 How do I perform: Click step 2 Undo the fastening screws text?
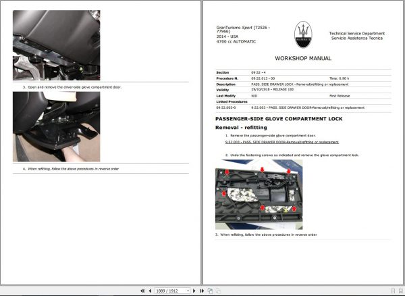coord(292,155)
